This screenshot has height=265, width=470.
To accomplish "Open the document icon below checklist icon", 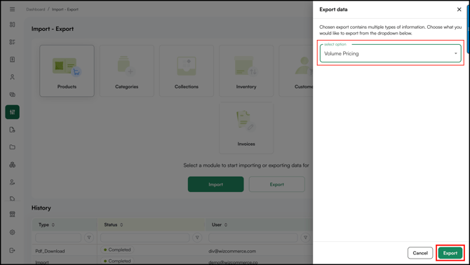I will click(13, 60).
